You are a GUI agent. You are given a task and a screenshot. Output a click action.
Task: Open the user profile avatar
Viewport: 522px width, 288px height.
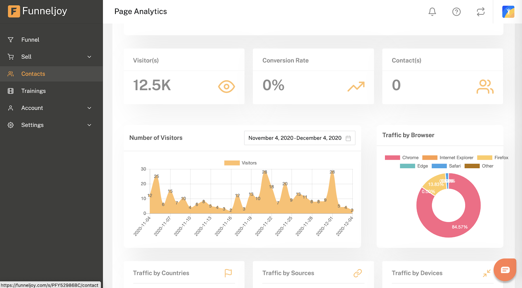[508, 12]
